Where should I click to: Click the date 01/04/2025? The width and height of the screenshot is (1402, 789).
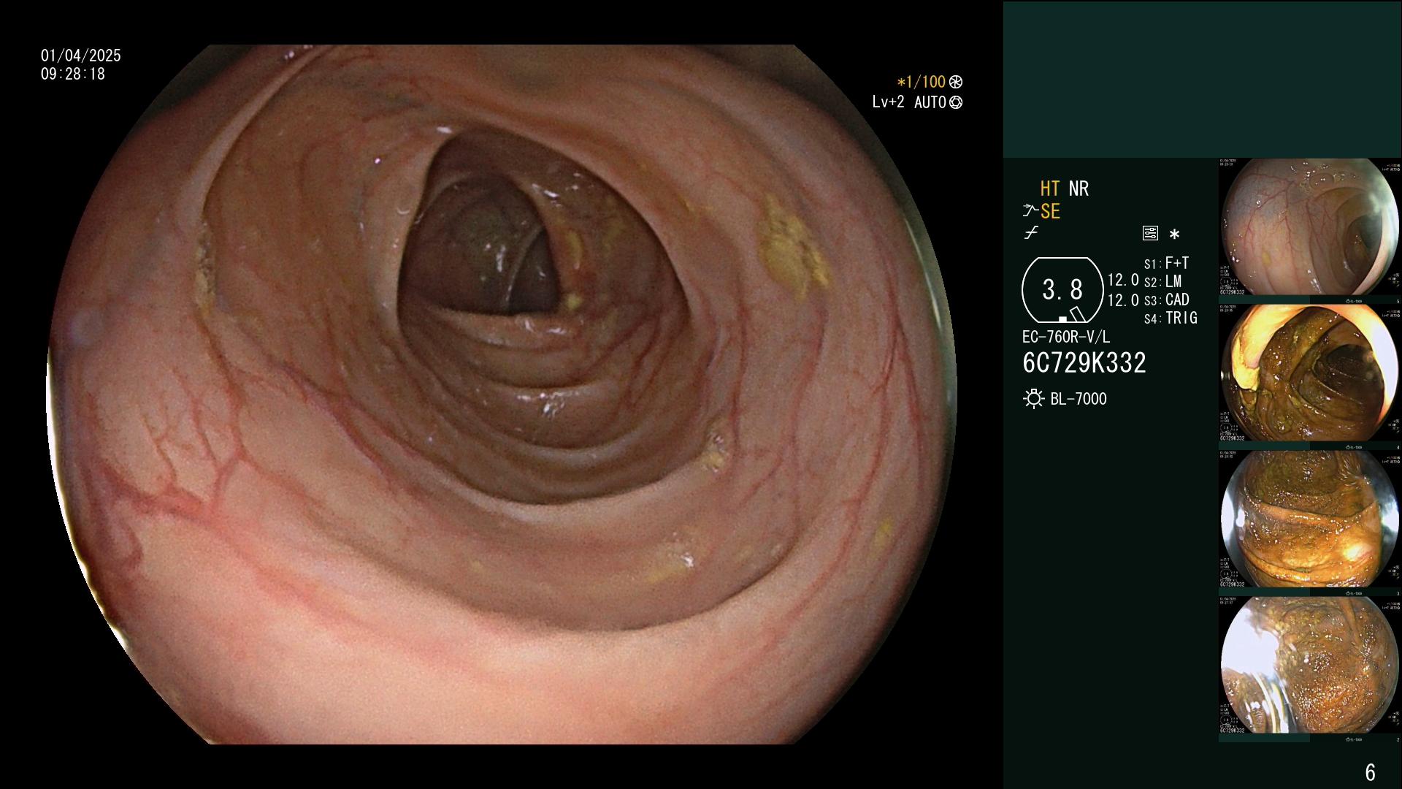[81, 56]
